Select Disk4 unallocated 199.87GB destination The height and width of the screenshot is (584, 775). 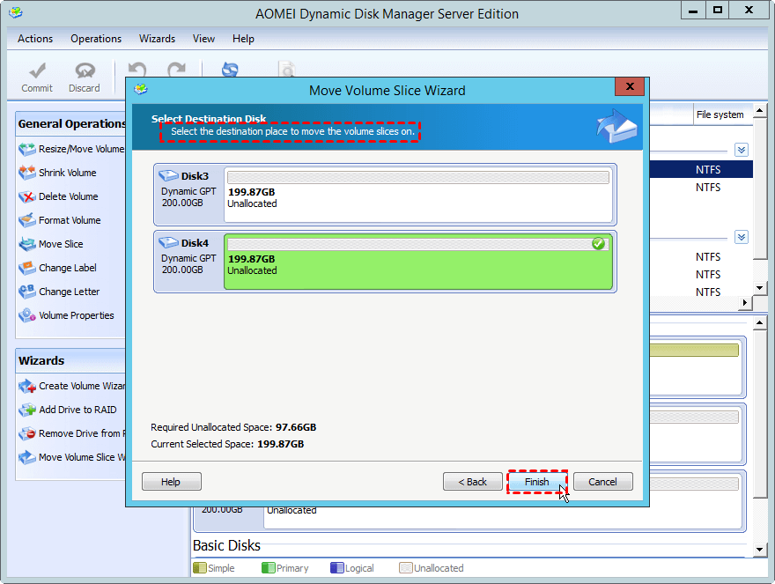pyautogui.click(x=418, y=262)
